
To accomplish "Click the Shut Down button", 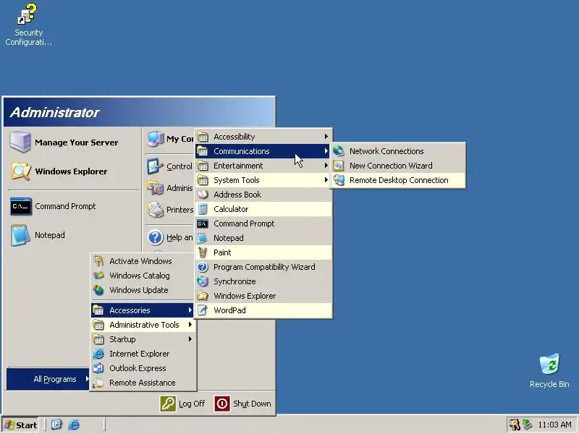I will click(242, 404).
